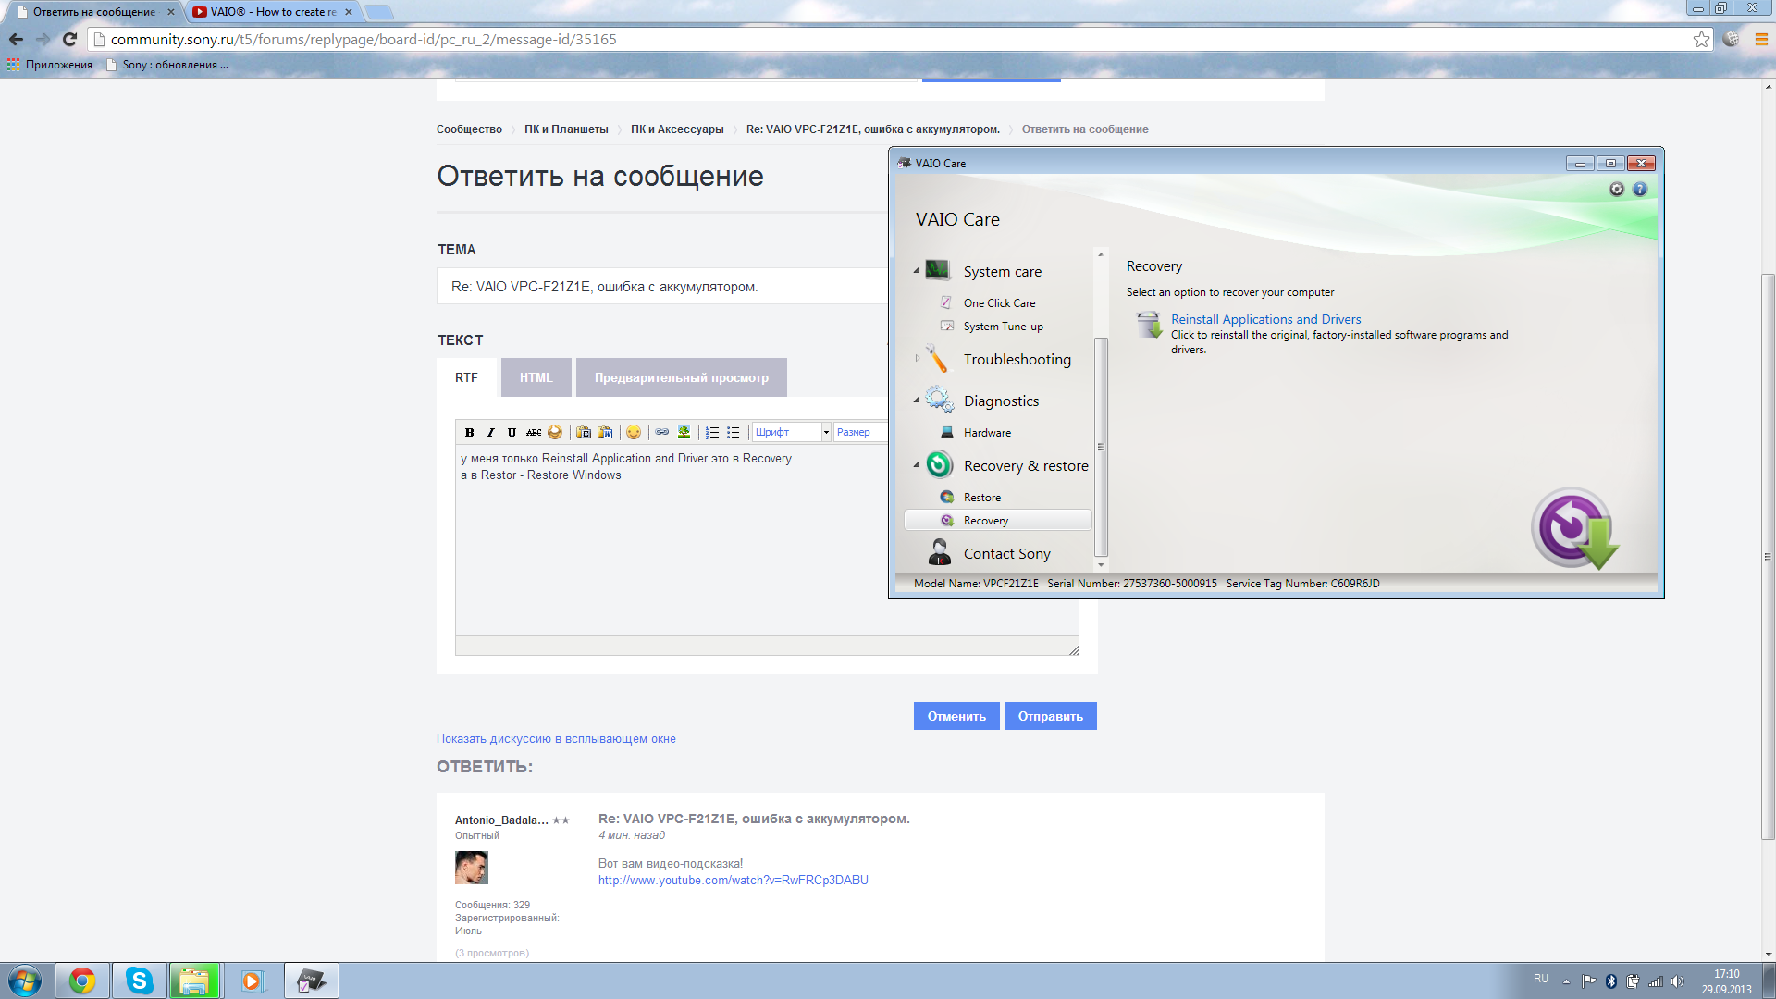Toggle italic formatting in the reply editor
This screenshot has width=1776, height=999.
490,432
